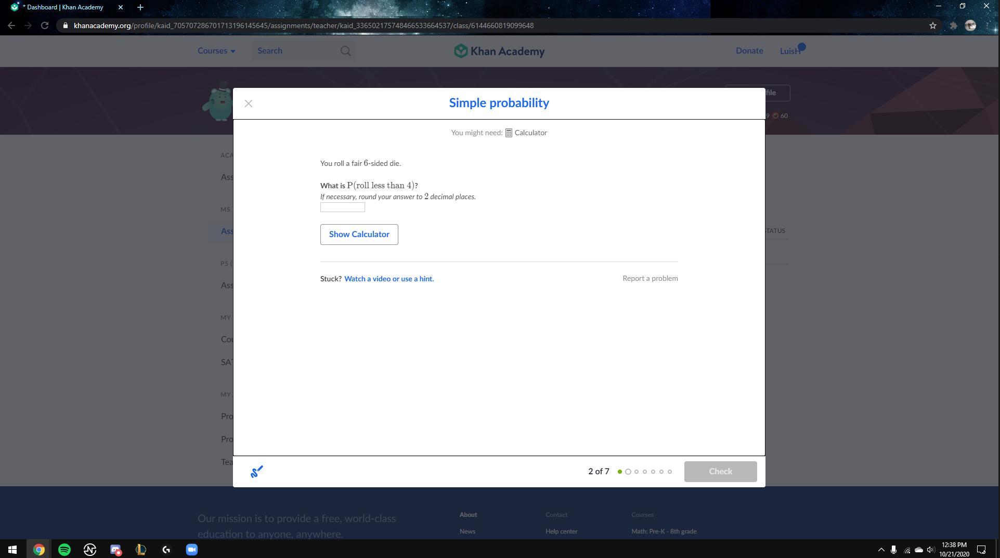Viewport: 1000px width, 558px height.
Task: Go back in browser history
Action: 11,25
